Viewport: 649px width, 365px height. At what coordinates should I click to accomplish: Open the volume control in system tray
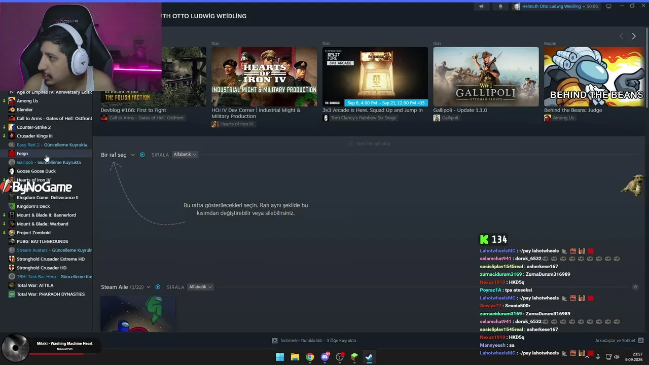click(x=617, y=357)
